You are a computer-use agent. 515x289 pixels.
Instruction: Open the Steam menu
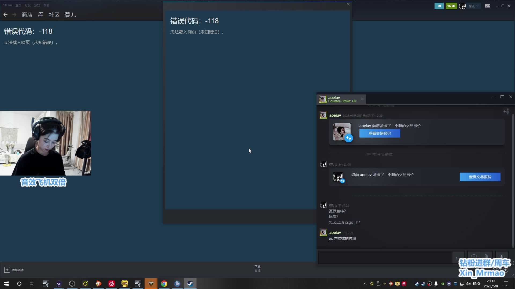[8, 5]
